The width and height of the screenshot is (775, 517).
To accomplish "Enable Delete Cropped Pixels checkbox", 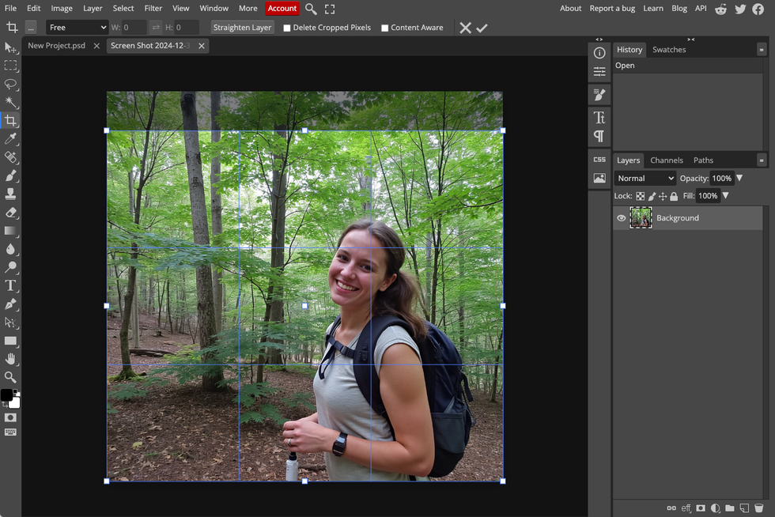I will click(x=287, y=28).
